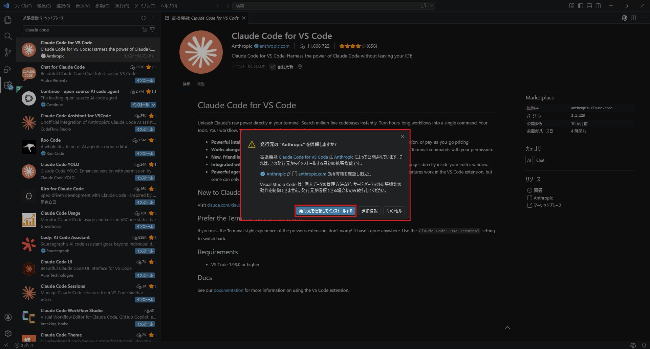The width and height of the screenshot is (650, 349).
Task: Open the Search view in activity bar
Action: point(8,36)
